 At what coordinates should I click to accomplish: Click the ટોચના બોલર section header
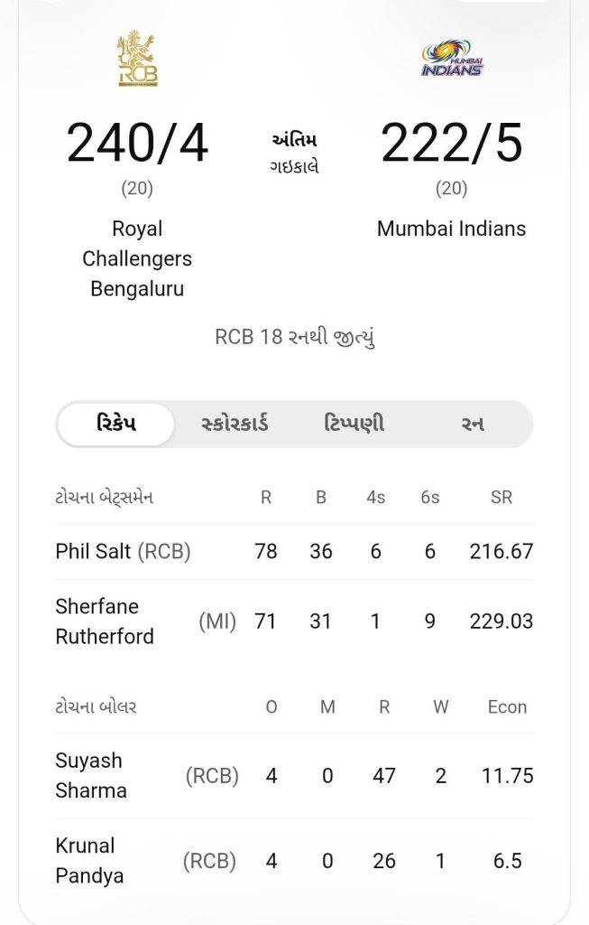point(96,707)
